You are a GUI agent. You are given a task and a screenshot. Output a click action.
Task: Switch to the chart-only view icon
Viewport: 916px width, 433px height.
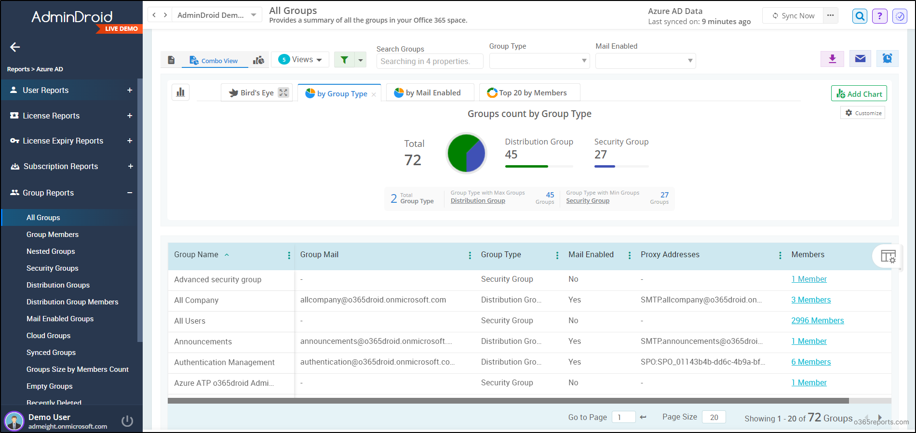[258, 60]
